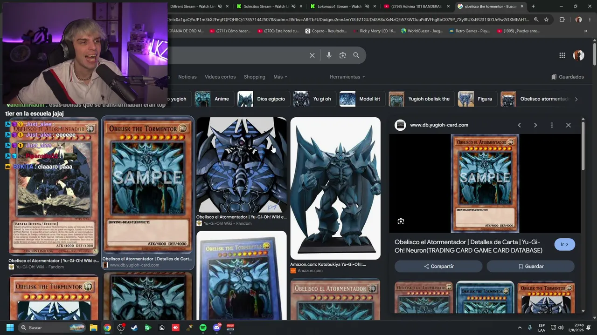Open File Explorer from the taskbar
The width and height of the screenshot is (597, 335).
93,328
